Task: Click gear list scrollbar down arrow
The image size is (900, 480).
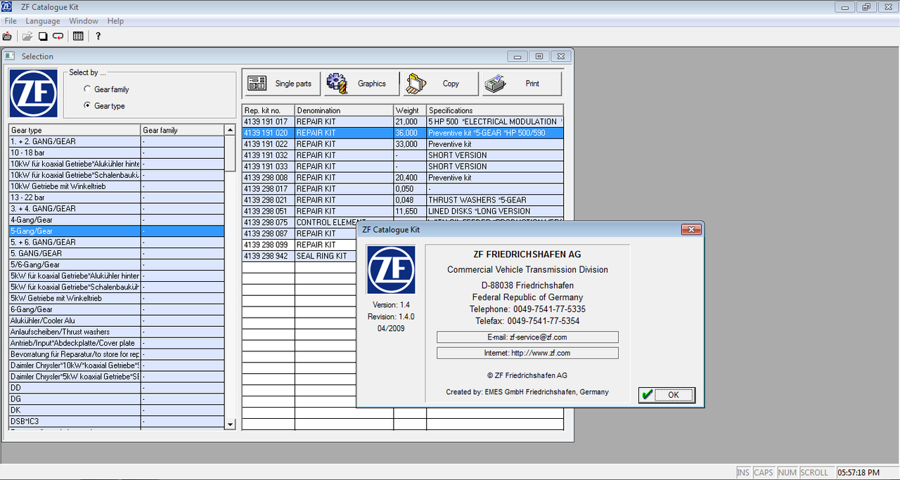Action: [230, 424]
